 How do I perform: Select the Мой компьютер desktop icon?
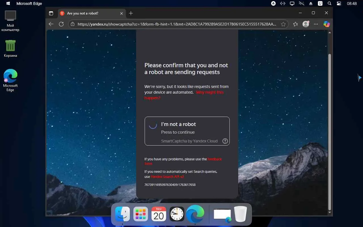[10, 21]
